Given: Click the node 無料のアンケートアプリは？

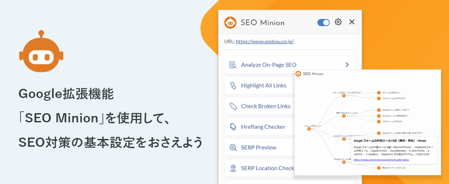Looking at the screenshot, I should pos(379,168).
